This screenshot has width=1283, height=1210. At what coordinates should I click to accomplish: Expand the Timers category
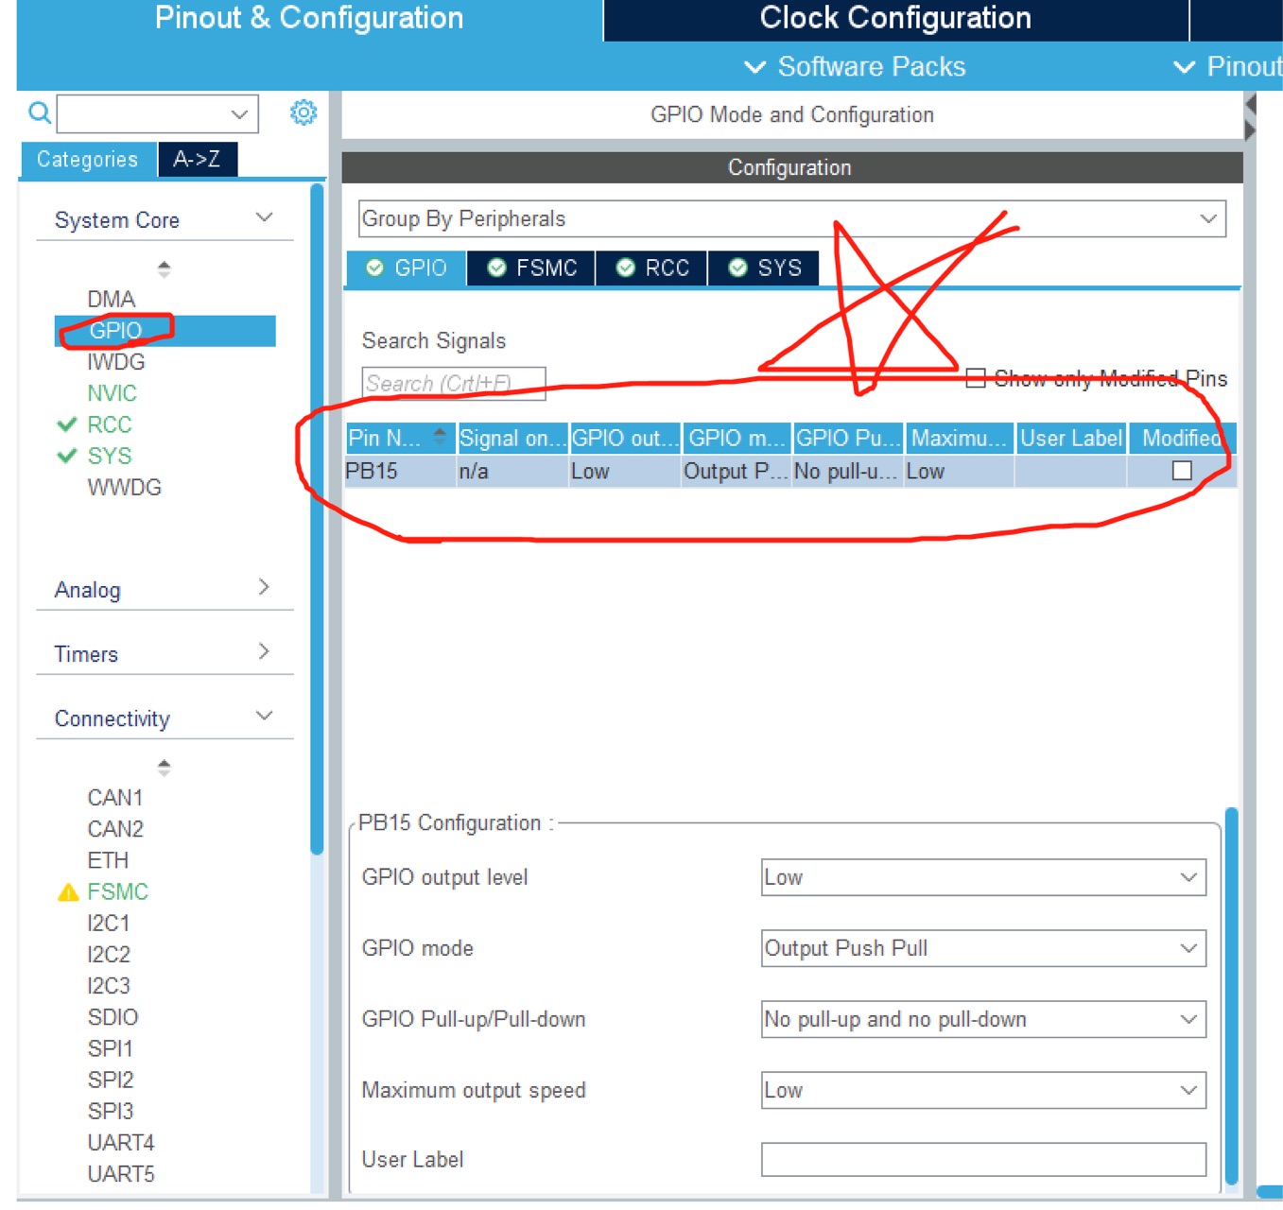[264, 651]
